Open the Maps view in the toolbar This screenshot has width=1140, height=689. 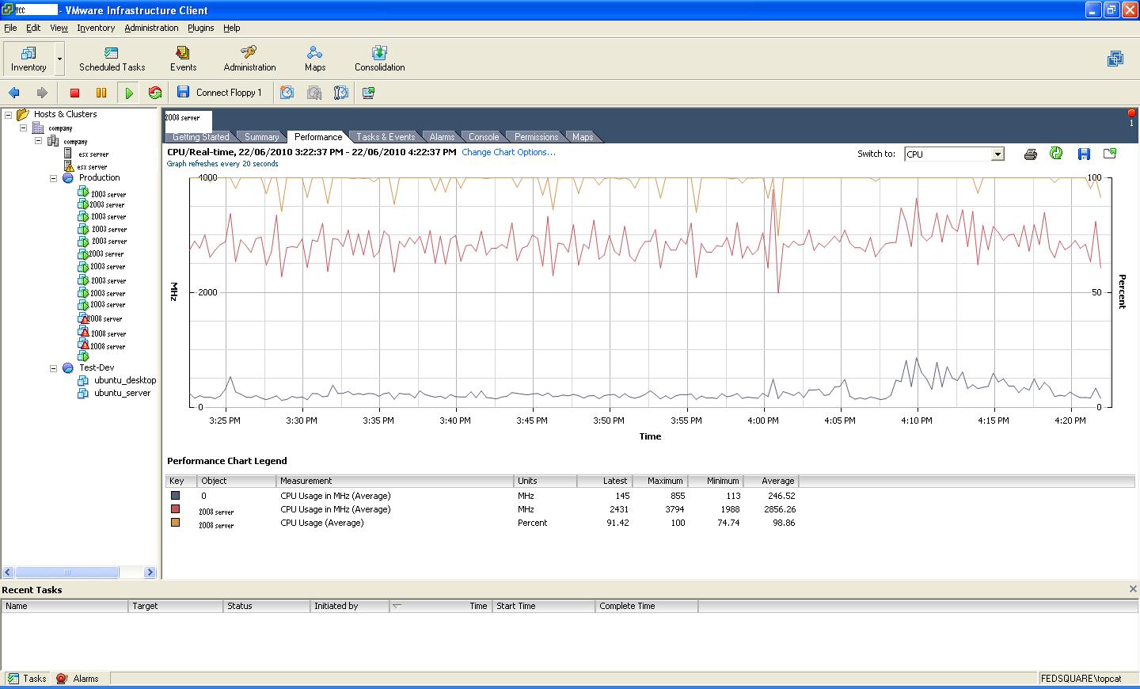315,59
